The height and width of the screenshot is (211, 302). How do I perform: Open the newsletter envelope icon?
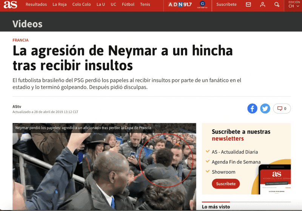(248, 5)
